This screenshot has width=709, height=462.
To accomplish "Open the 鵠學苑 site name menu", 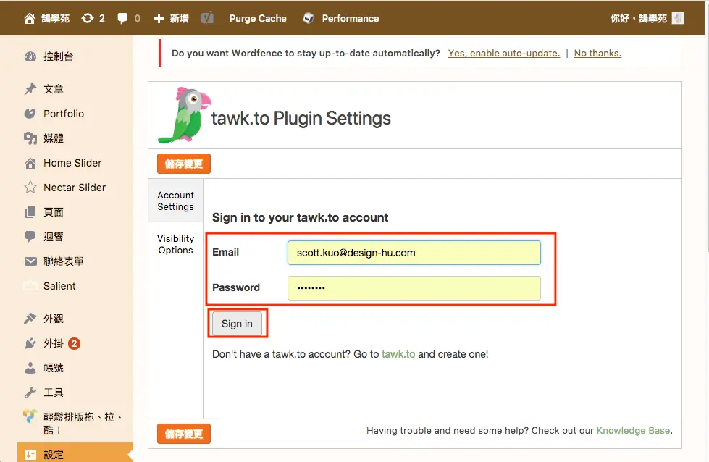I will (x=56, y=19).
